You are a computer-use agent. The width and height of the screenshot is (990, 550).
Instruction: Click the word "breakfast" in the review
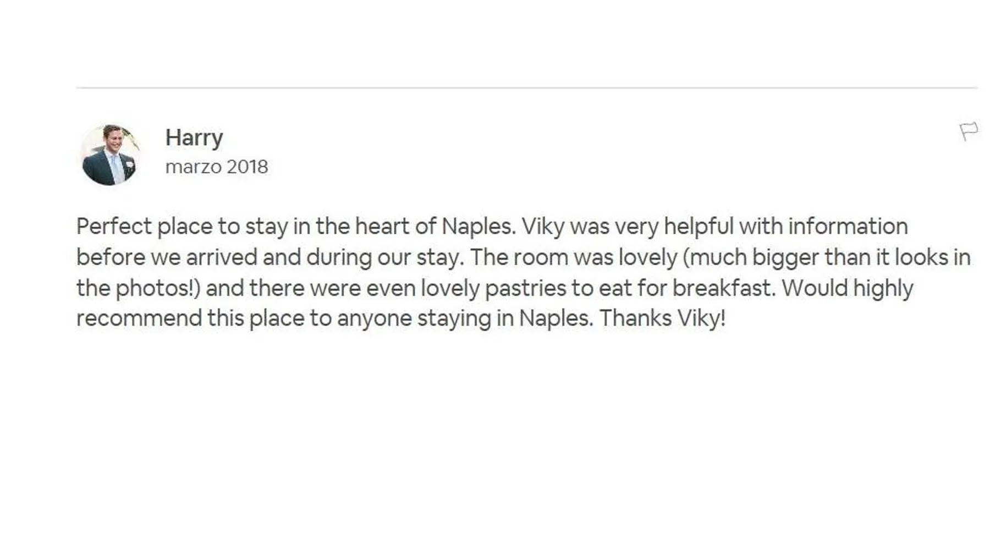click(723, 288)
